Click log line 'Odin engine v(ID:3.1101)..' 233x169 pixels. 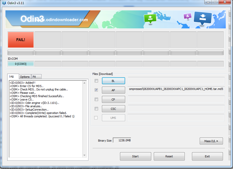click(x=34, y=103)
